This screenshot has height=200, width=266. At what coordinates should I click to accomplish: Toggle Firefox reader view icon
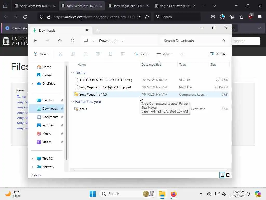139,17
